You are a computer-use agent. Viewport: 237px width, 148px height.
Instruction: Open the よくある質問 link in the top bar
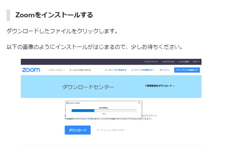(183, 62)
